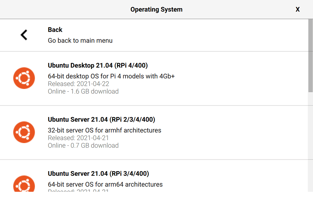Click the 'Online - 1.6 GB download' text

point(83,91)
